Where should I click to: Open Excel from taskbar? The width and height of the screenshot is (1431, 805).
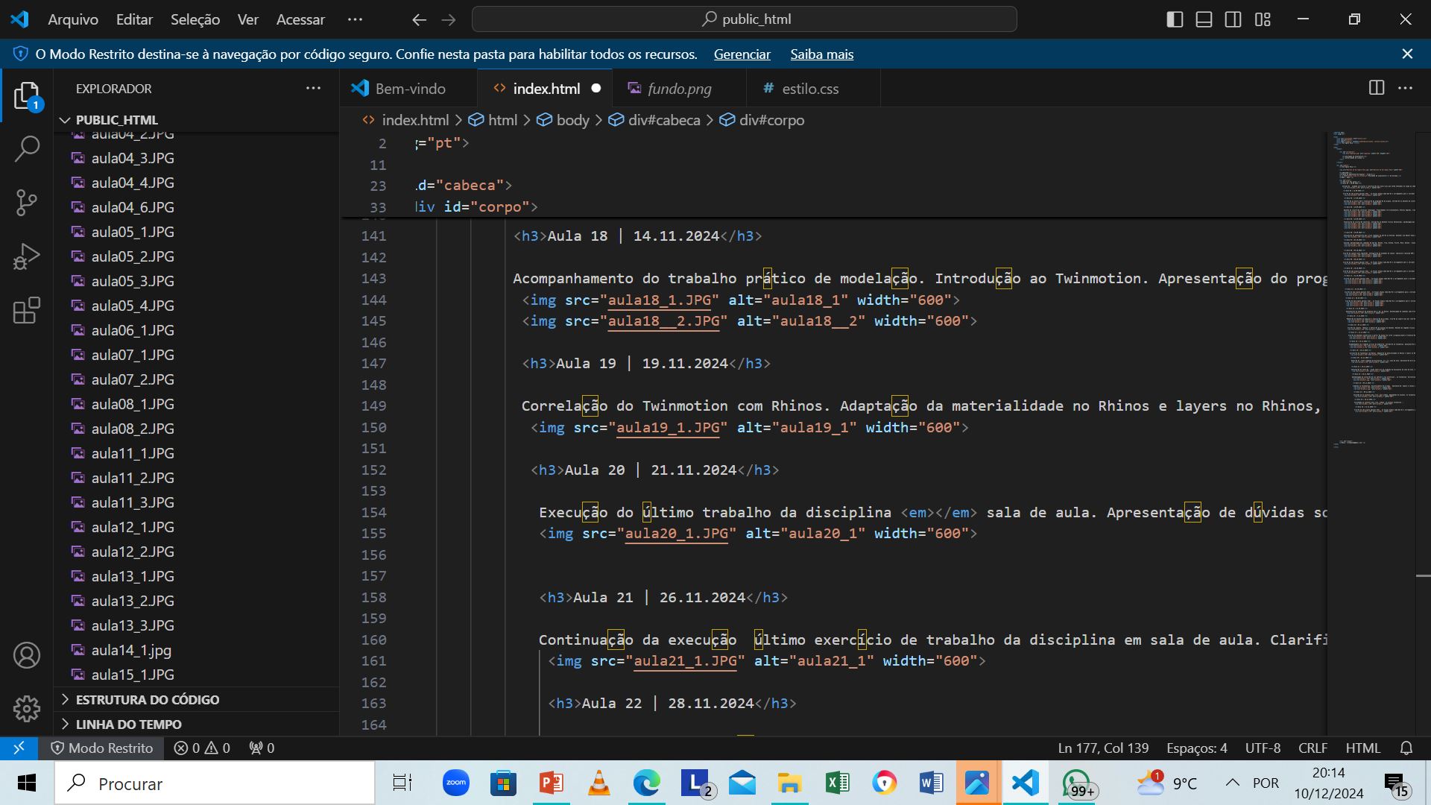(x=837, y=783)
